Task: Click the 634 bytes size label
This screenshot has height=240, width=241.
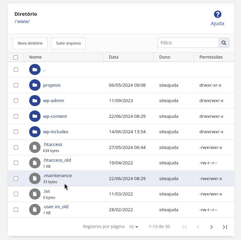Action: click(51, 151)
